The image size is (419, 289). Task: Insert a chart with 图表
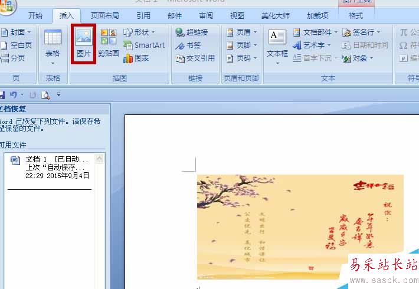click(136, 58)
